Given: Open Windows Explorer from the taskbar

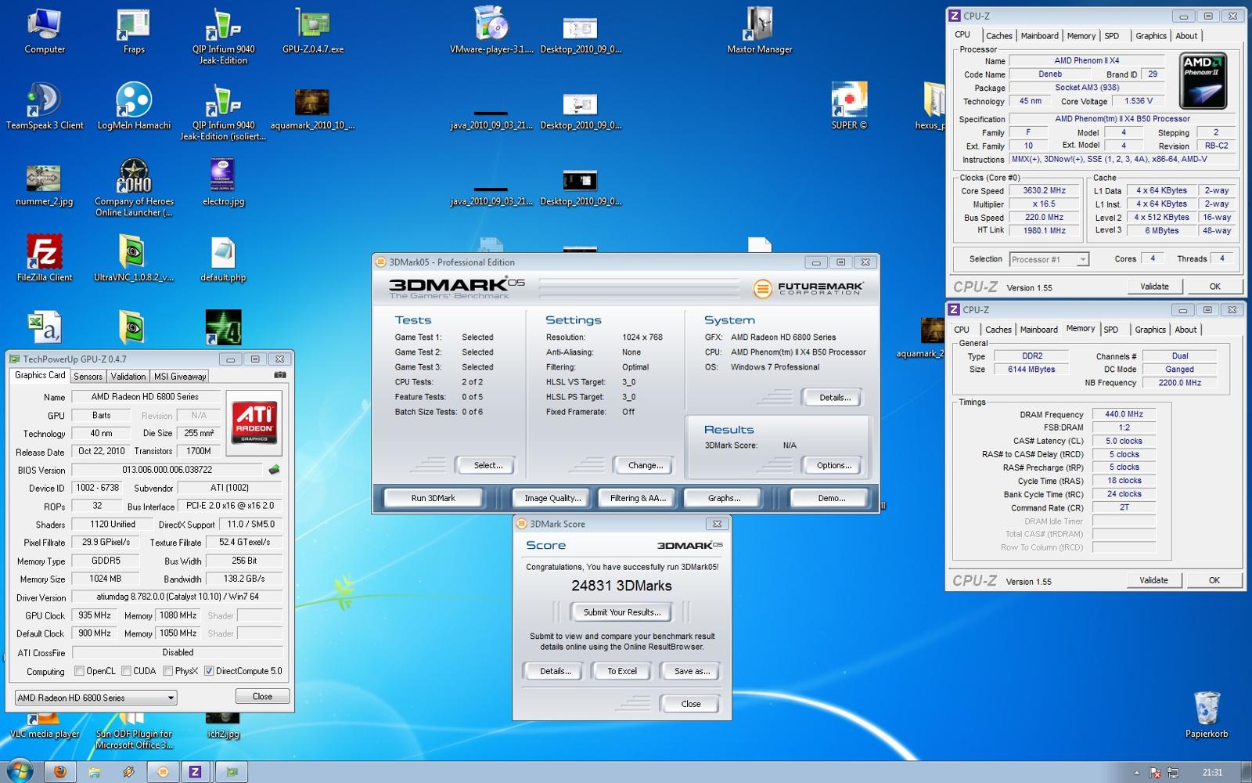Looking at the screenshot, I should coord(94,772).
